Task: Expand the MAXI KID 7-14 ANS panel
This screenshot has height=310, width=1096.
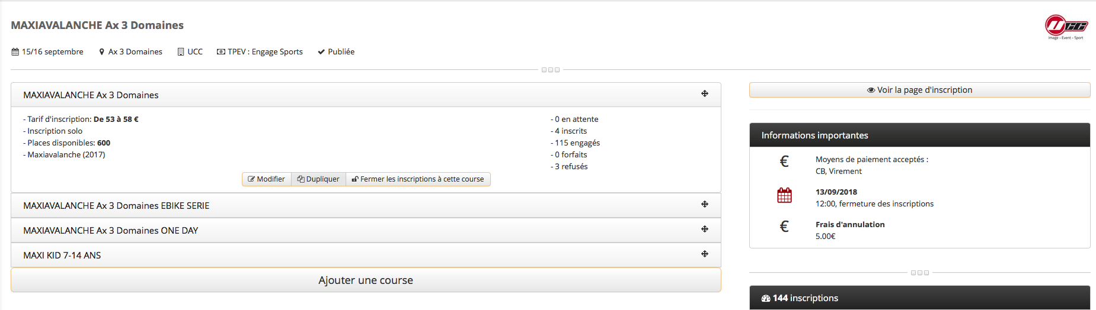Action: click(366, 255)
